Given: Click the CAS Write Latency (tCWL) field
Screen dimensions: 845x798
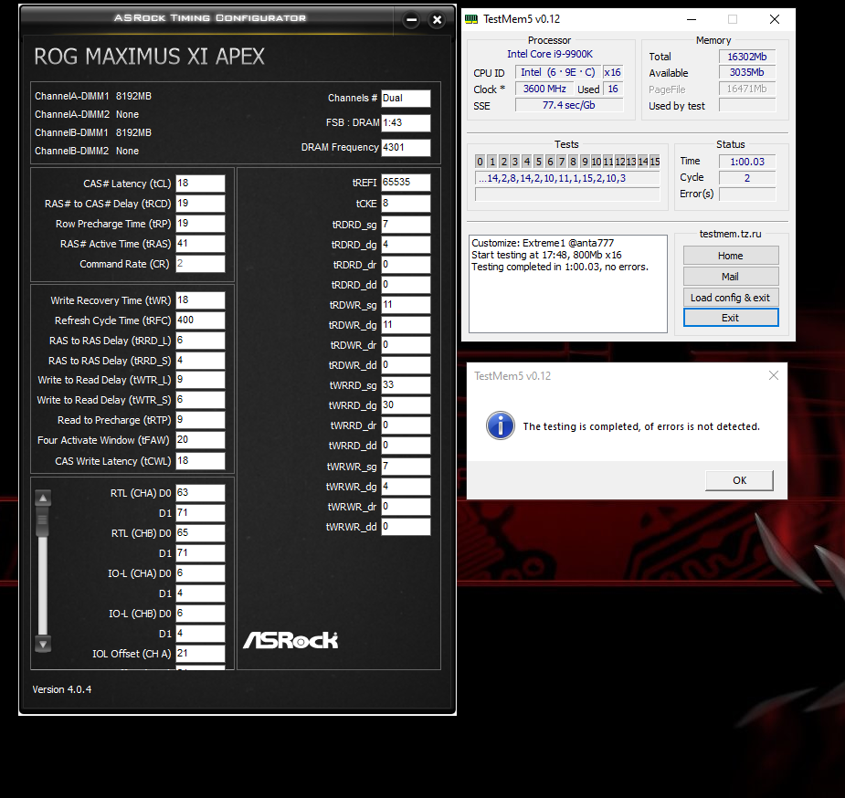Looking at the screenshot, I should [200, 460].
